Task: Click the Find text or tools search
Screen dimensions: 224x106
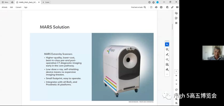Action: tap(138, 7)
